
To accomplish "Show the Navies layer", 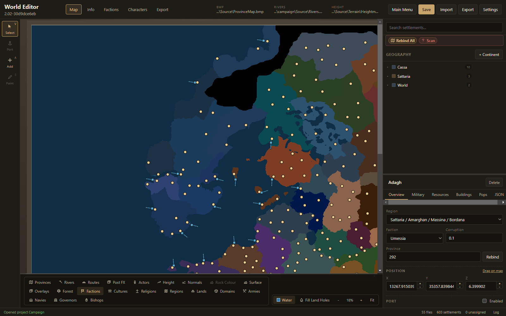I will click(37, 300).
